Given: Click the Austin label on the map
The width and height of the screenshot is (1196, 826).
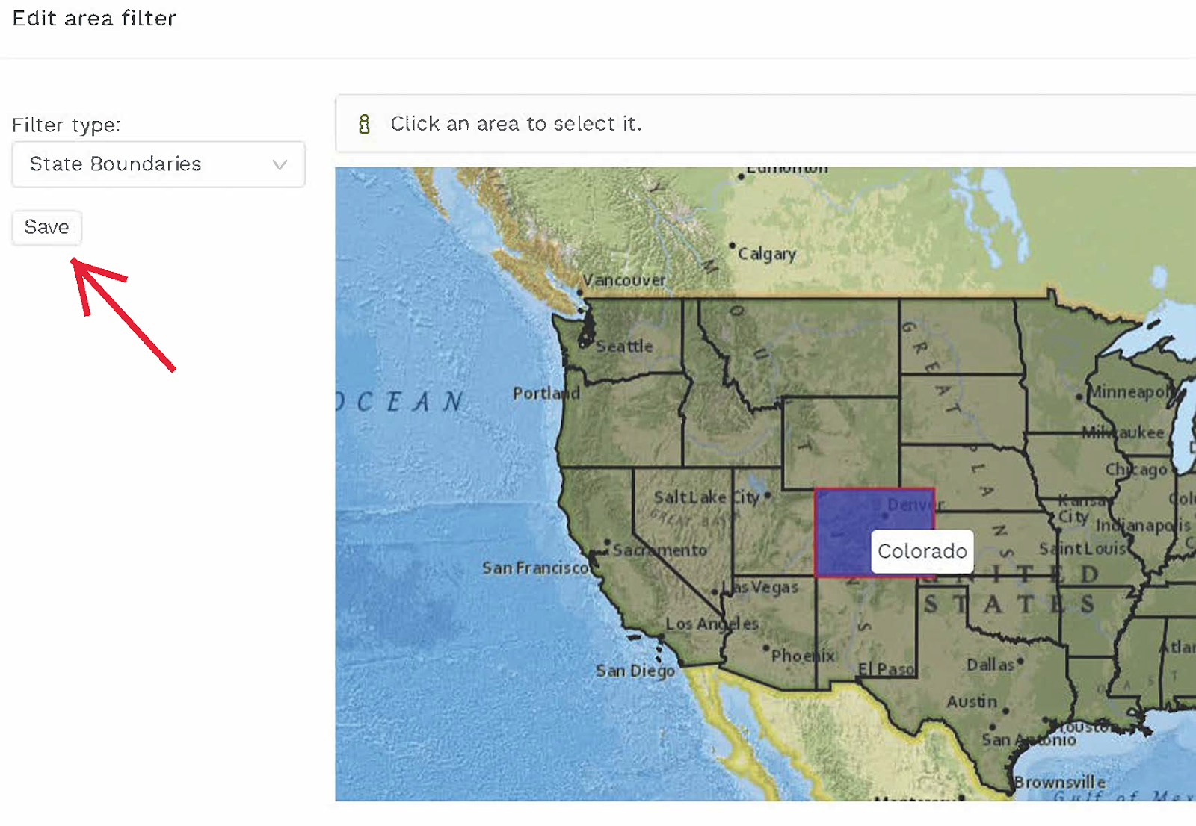Looking at the screenshot, I should click(972, 702).
